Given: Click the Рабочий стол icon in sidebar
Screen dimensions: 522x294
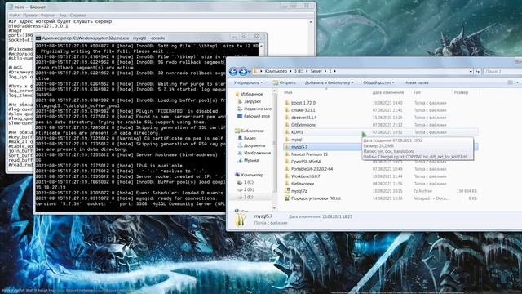Looking at the screenshot, I should [240, 116].
